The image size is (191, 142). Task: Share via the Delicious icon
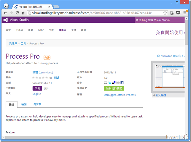[114, 83]
